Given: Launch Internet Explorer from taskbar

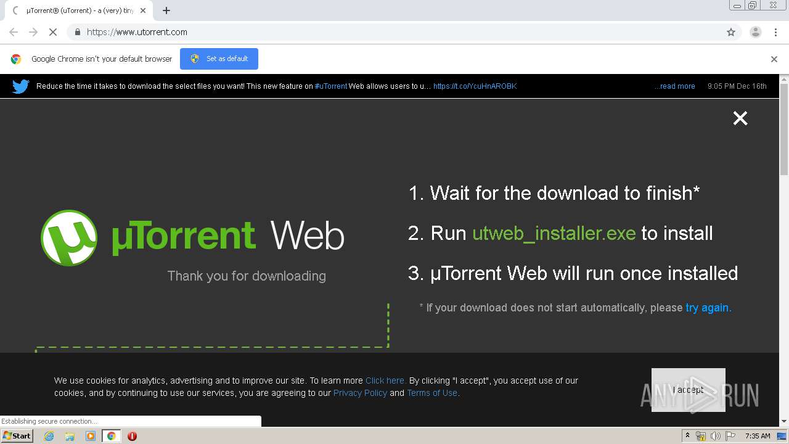Looking at the screenshot, I should 49,436.
